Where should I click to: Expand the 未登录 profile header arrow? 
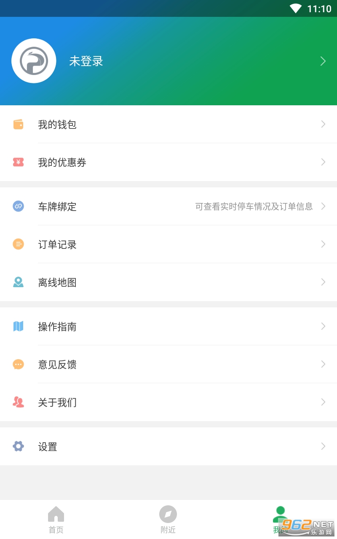point(323,61)
